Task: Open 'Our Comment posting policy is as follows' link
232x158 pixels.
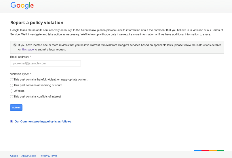Action: click(43, 122)
